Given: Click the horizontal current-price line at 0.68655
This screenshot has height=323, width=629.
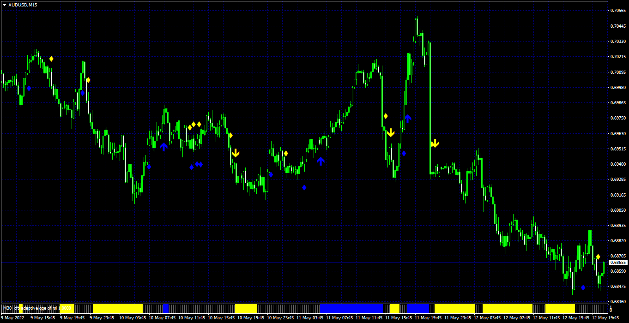Looking at the screenshot, I should (x=304, y=262).
